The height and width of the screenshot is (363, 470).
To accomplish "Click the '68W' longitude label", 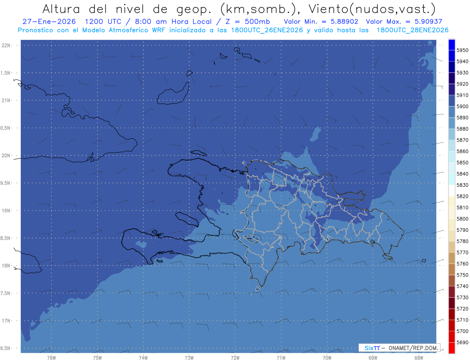I will point(418,358).
